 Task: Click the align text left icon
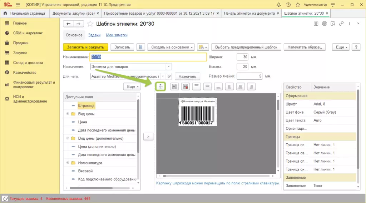tap(230, 86)
